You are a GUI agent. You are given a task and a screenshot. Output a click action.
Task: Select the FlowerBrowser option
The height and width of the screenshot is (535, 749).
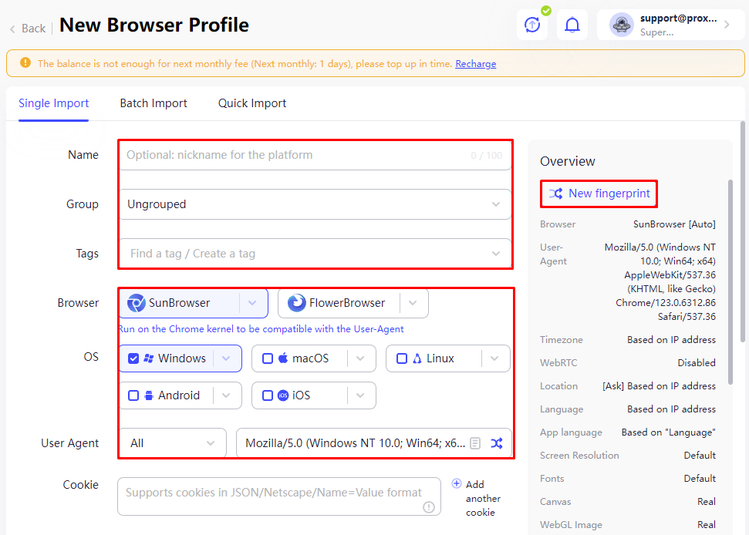click(339, 303)
